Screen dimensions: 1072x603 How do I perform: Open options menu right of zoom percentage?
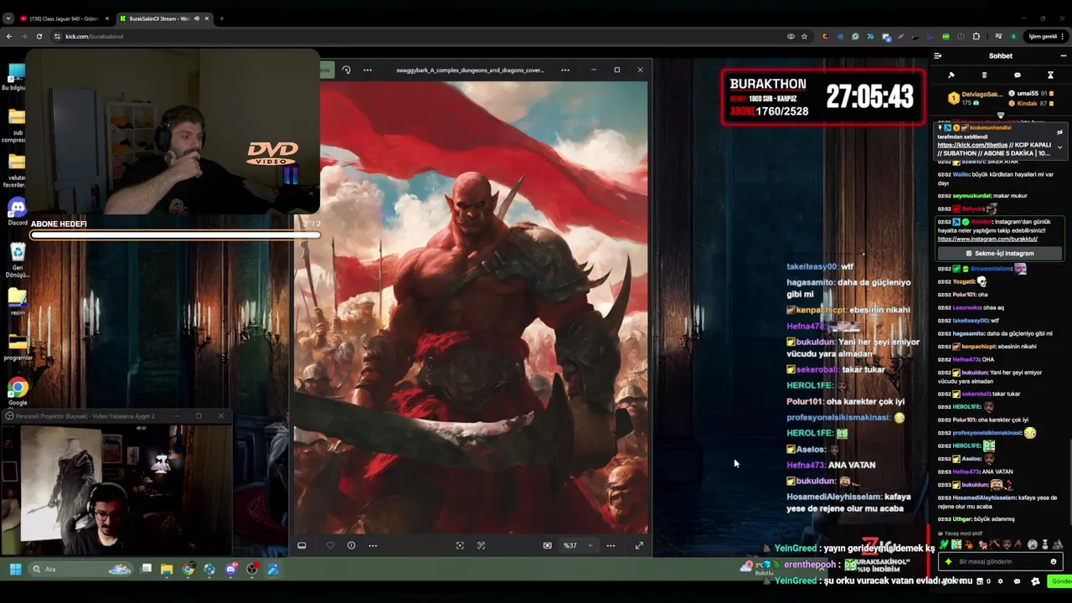pos(611,545)
